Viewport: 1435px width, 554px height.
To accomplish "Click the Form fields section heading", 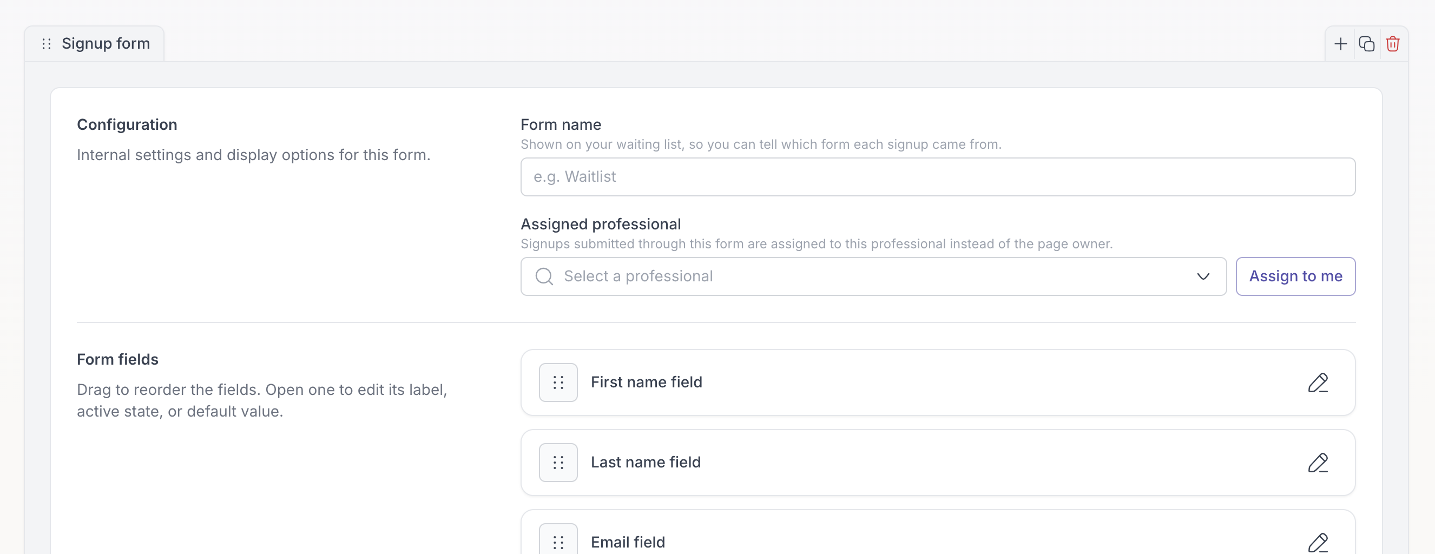I will click(x=117, y=360).
